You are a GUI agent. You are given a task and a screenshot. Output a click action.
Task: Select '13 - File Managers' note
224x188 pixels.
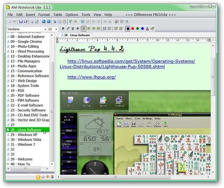25,61
